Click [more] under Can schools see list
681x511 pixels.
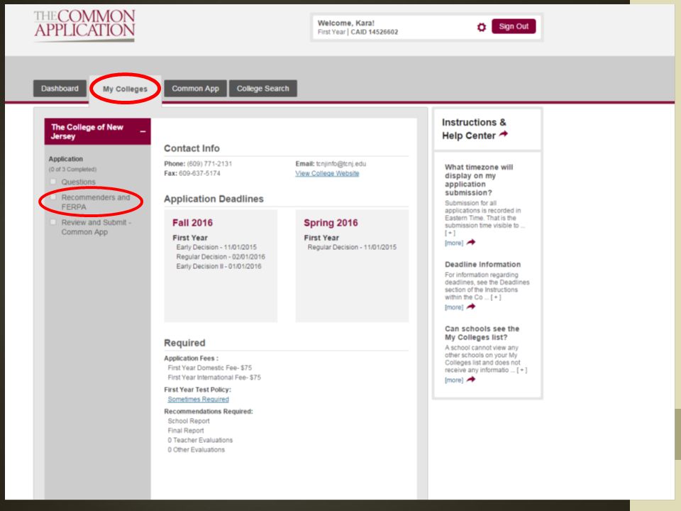point(454,380)
